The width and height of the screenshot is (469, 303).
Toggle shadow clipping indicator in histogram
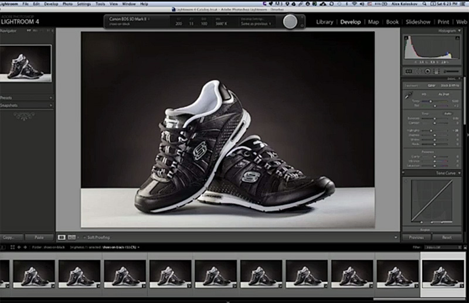(x=406, y=38)
